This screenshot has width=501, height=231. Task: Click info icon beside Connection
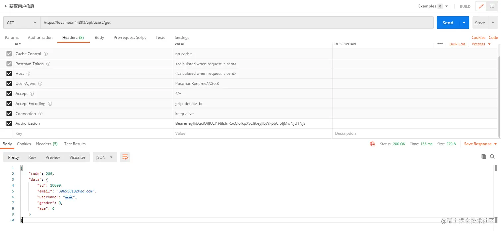click(x=40, y=114)
